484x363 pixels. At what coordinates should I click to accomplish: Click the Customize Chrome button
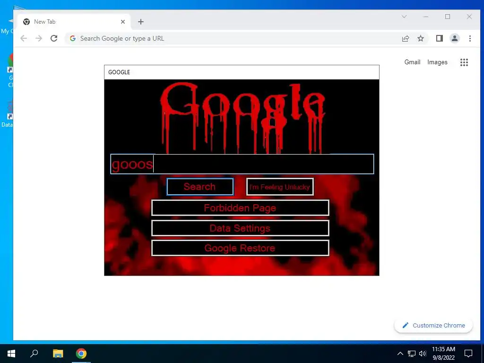click(x=433, y=325)
